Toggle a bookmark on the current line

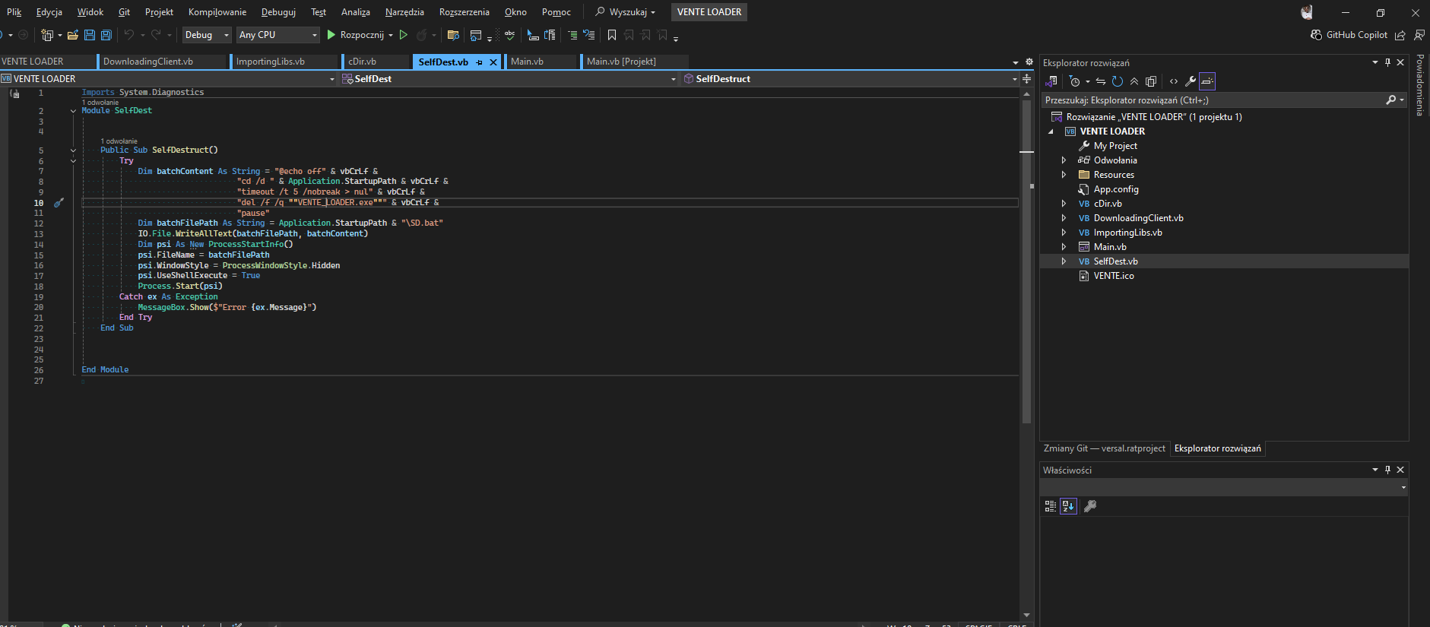(612, 35)
